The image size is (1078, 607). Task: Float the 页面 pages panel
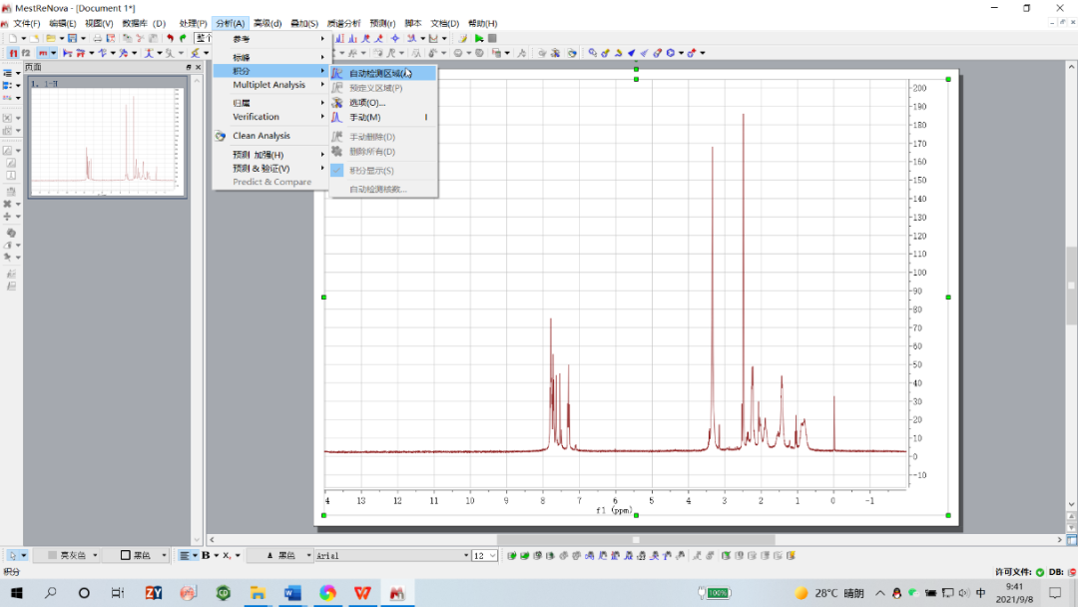tap(189, 67)
